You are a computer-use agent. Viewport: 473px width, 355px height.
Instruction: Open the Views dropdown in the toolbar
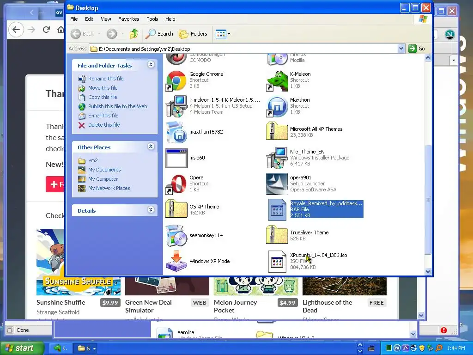pos(223,34)
